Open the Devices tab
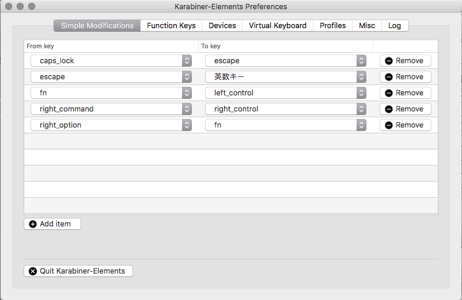The image size is (462, 300). [222, 26]
